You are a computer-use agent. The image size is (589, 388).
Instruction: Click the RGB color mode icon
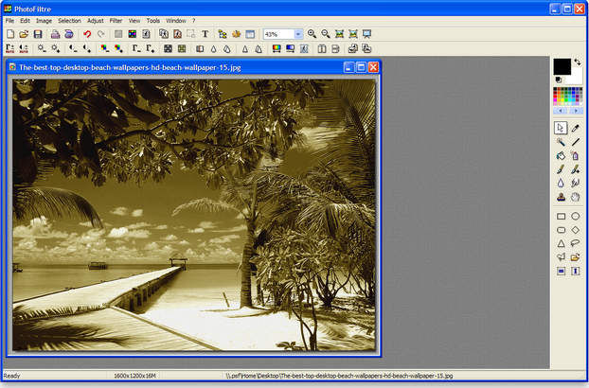pos(133,34)
